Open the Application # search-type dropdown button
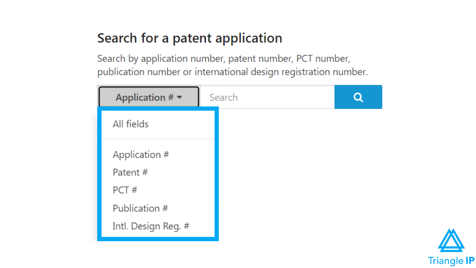The width and height of the screenshot is (476, 268). click(148, 97)
